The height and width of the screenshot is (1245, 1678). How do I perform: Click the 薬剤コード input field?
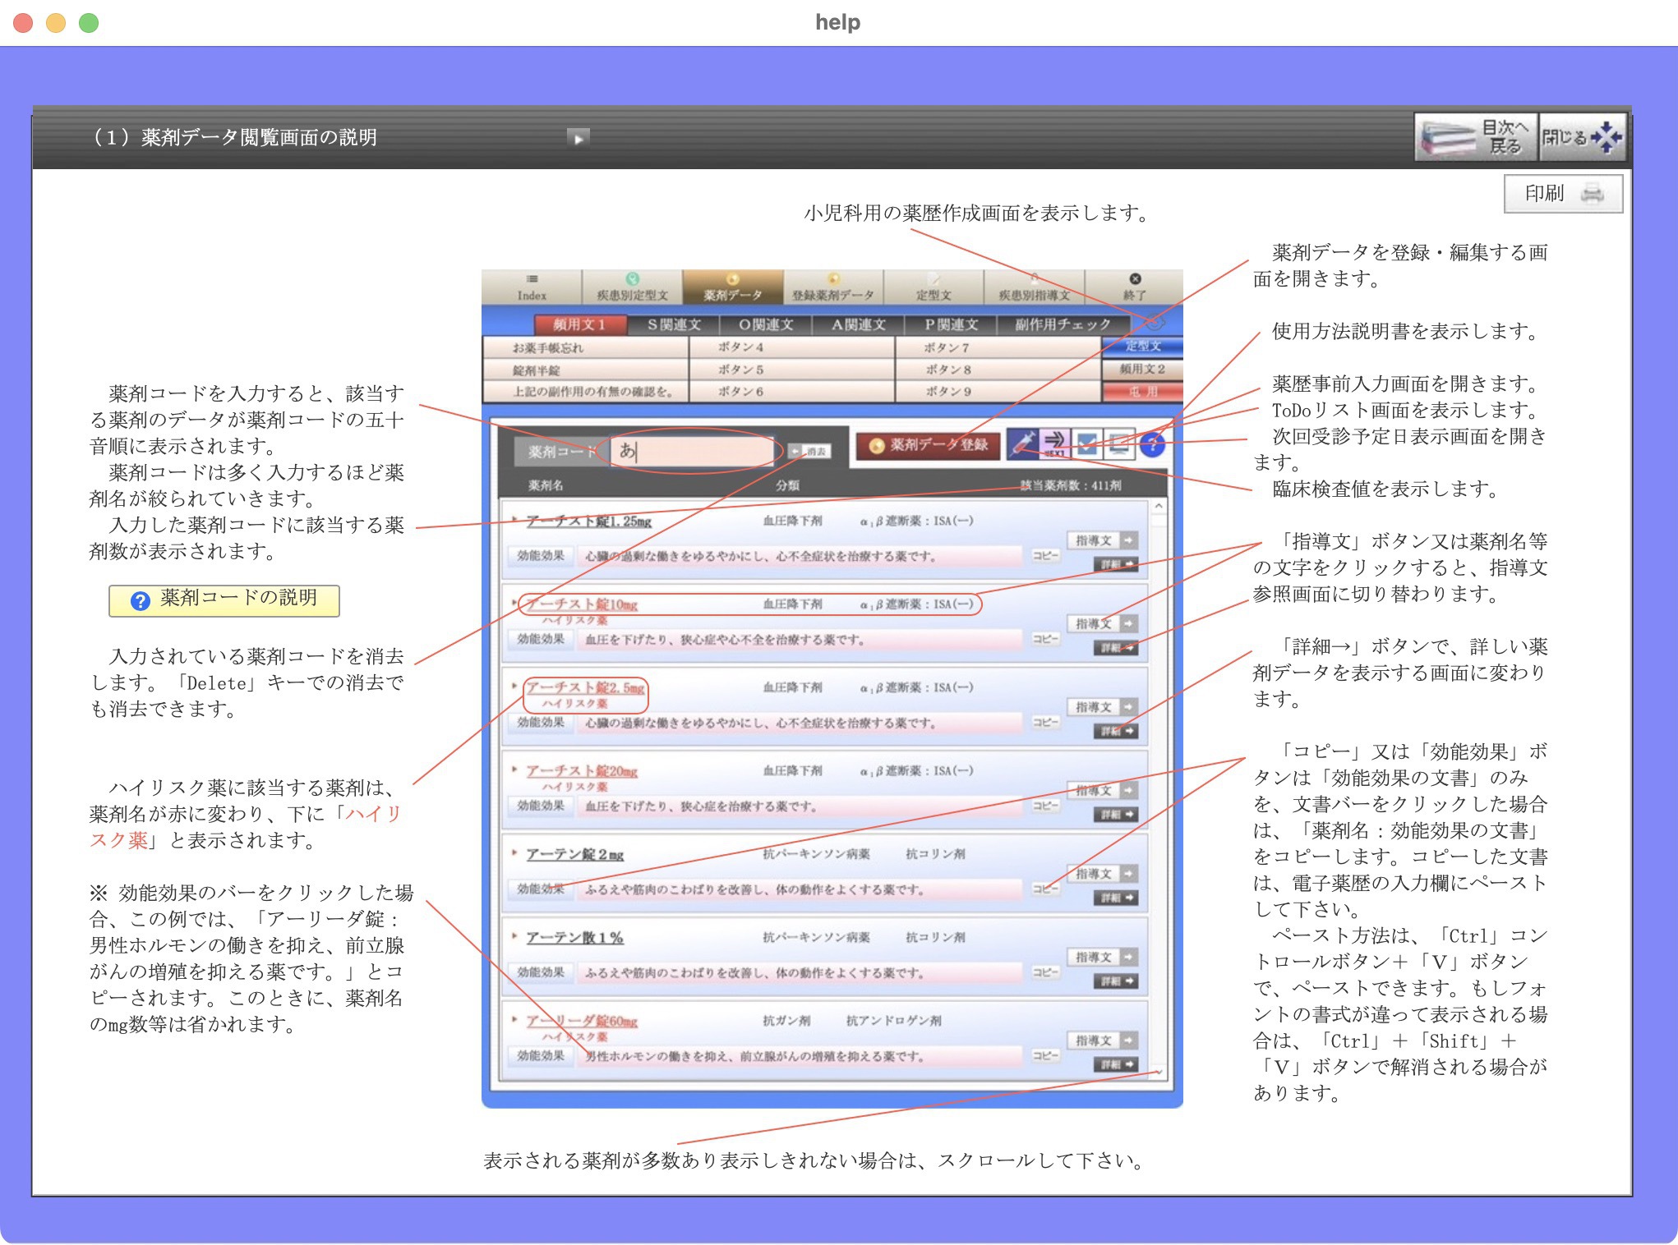click(x=691, y=451)
